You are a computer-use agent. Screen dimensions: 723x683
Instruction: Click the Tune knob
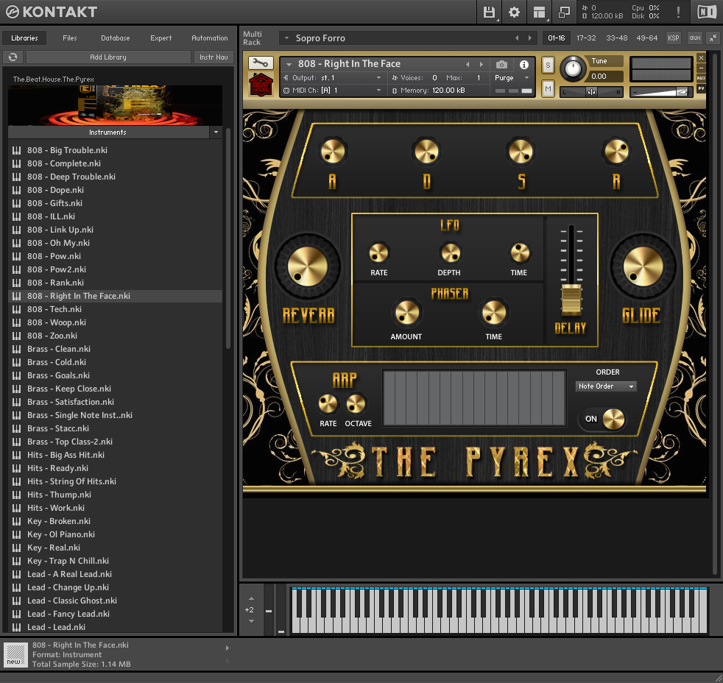tap(573, 68)
